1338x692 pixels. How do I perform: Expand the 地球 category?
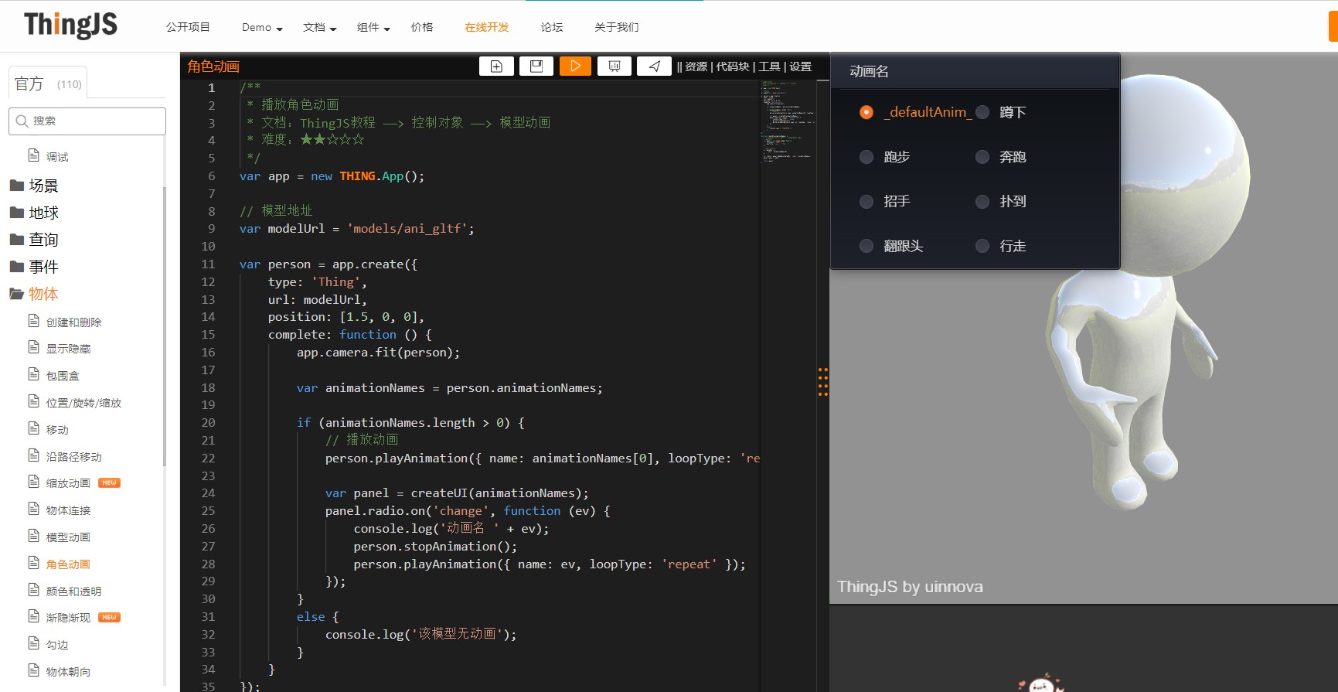tap(43, 213)
